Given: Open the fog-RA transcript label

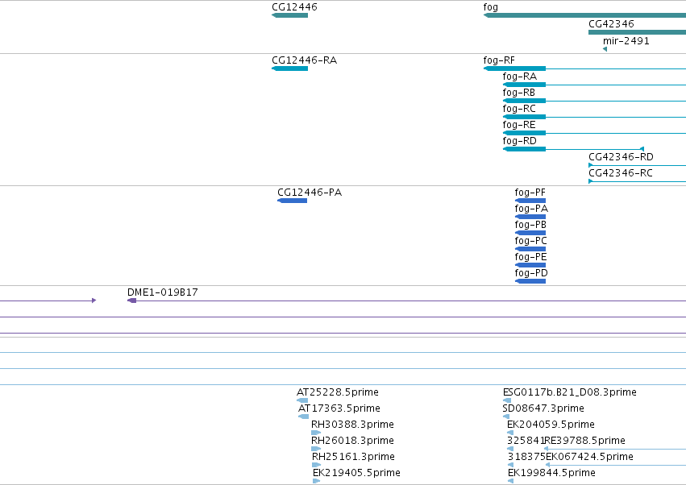Looking at the screenshot, I should (519, 77).
